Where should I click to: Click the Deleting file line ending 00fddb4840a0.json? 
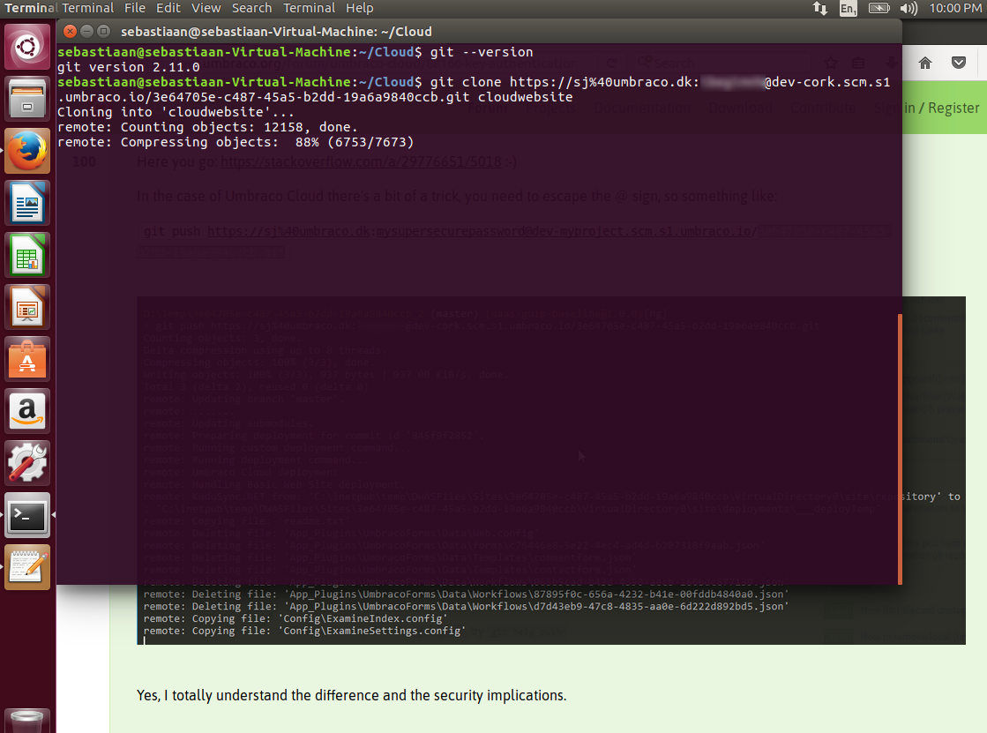[466, 595]
